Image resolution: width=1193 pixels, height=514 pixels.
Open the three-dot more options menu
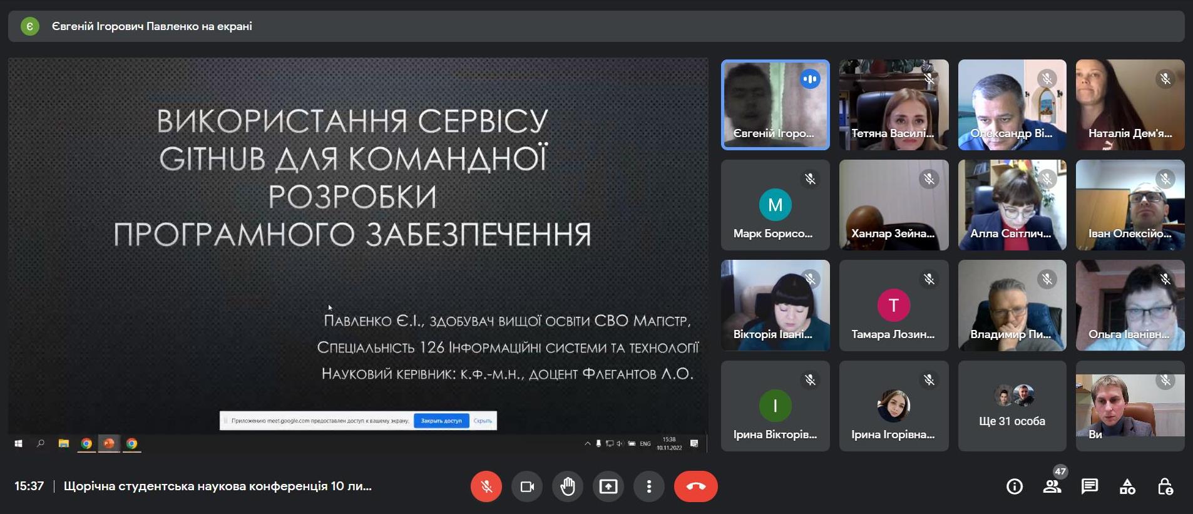(649, 486)
